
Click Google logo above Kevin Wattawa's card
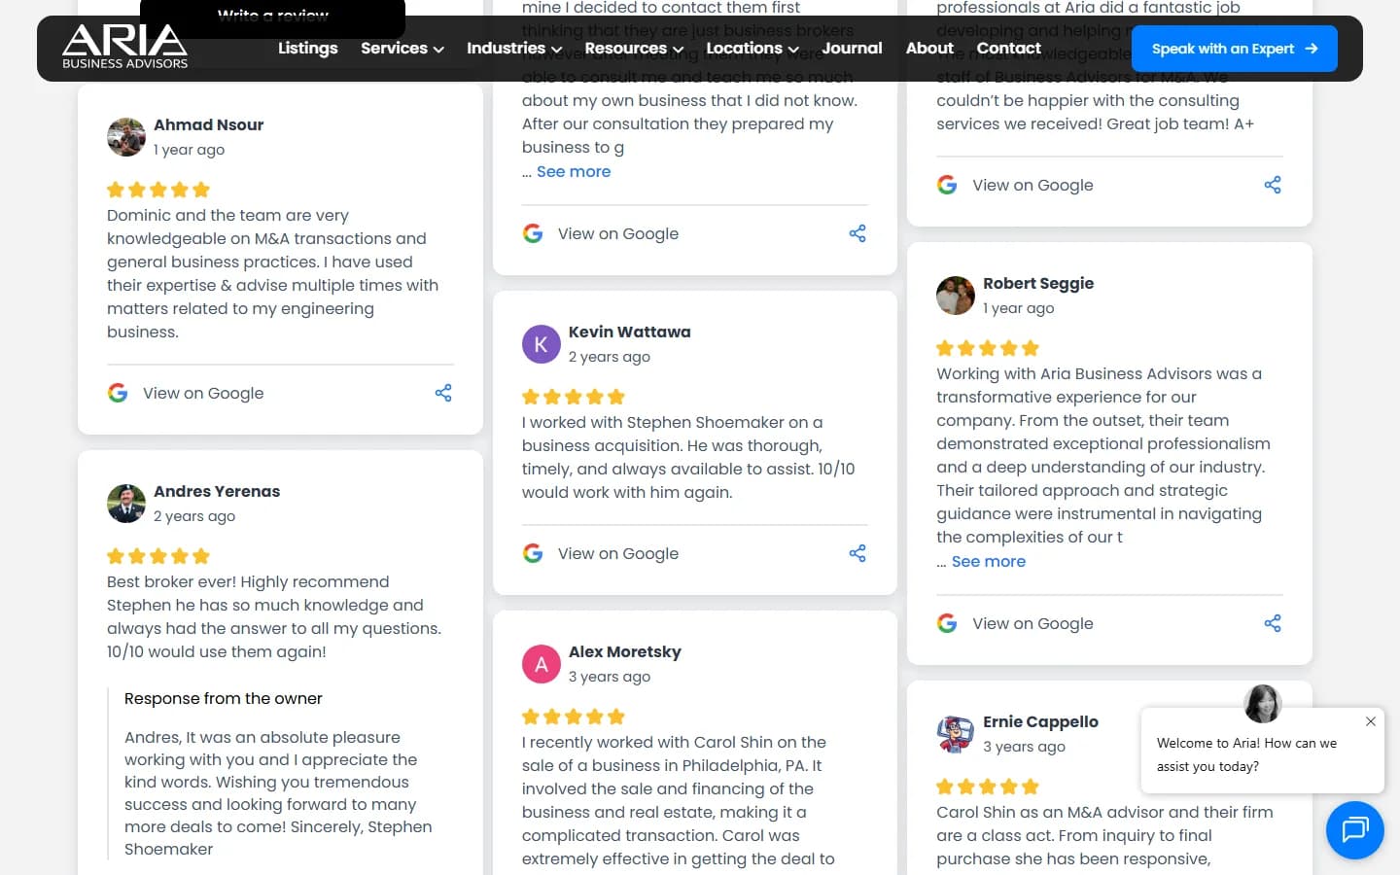[533, 233]
